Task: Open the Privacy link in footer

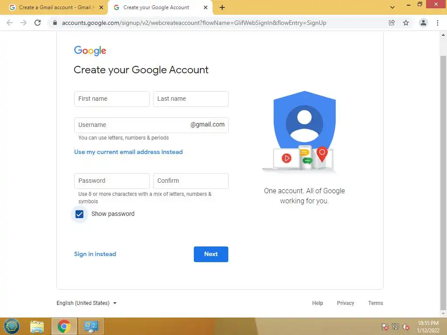Action: (345, 303)
